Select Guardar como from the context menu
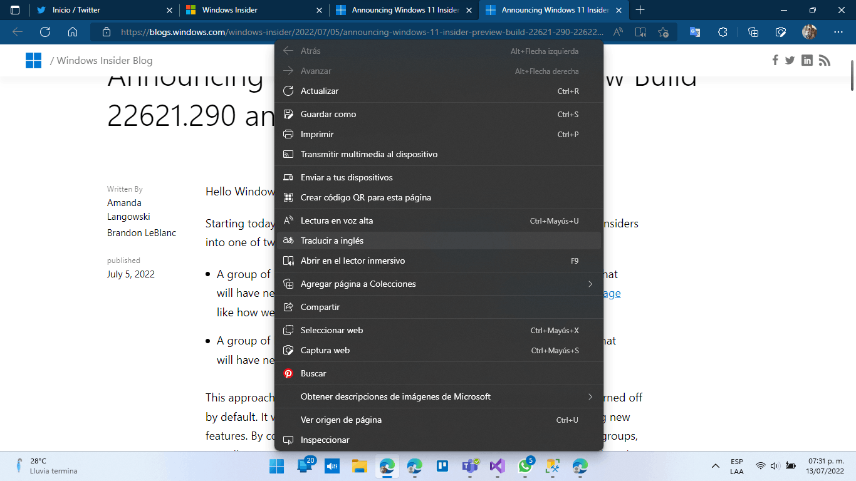The width and height of the screenshot is (856, 481). point(439,114)
